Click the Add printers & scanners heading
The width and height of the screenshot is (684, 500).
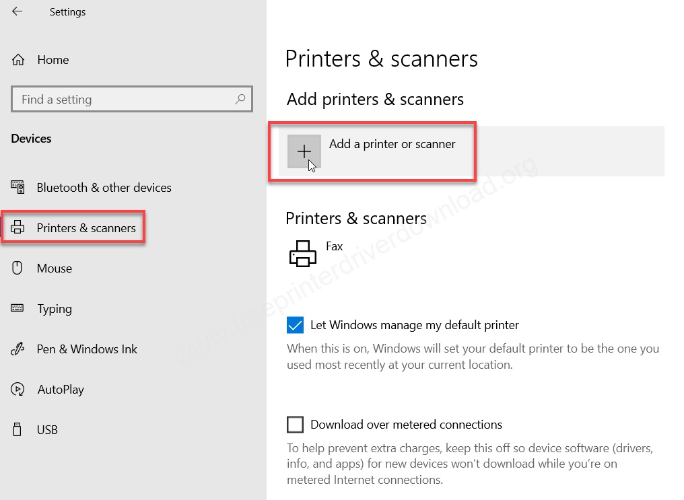click(x=375, y=100)
